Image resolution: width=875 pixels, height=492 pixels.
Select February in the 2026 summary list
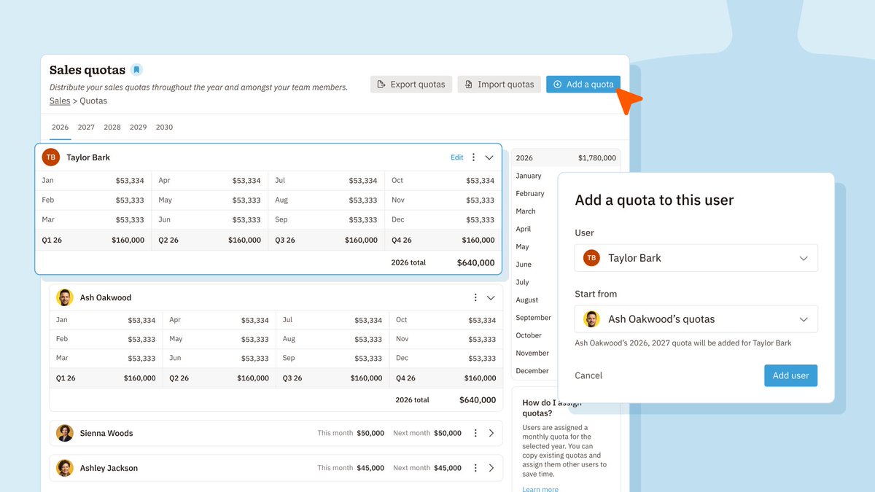click(x=530, y=193)
